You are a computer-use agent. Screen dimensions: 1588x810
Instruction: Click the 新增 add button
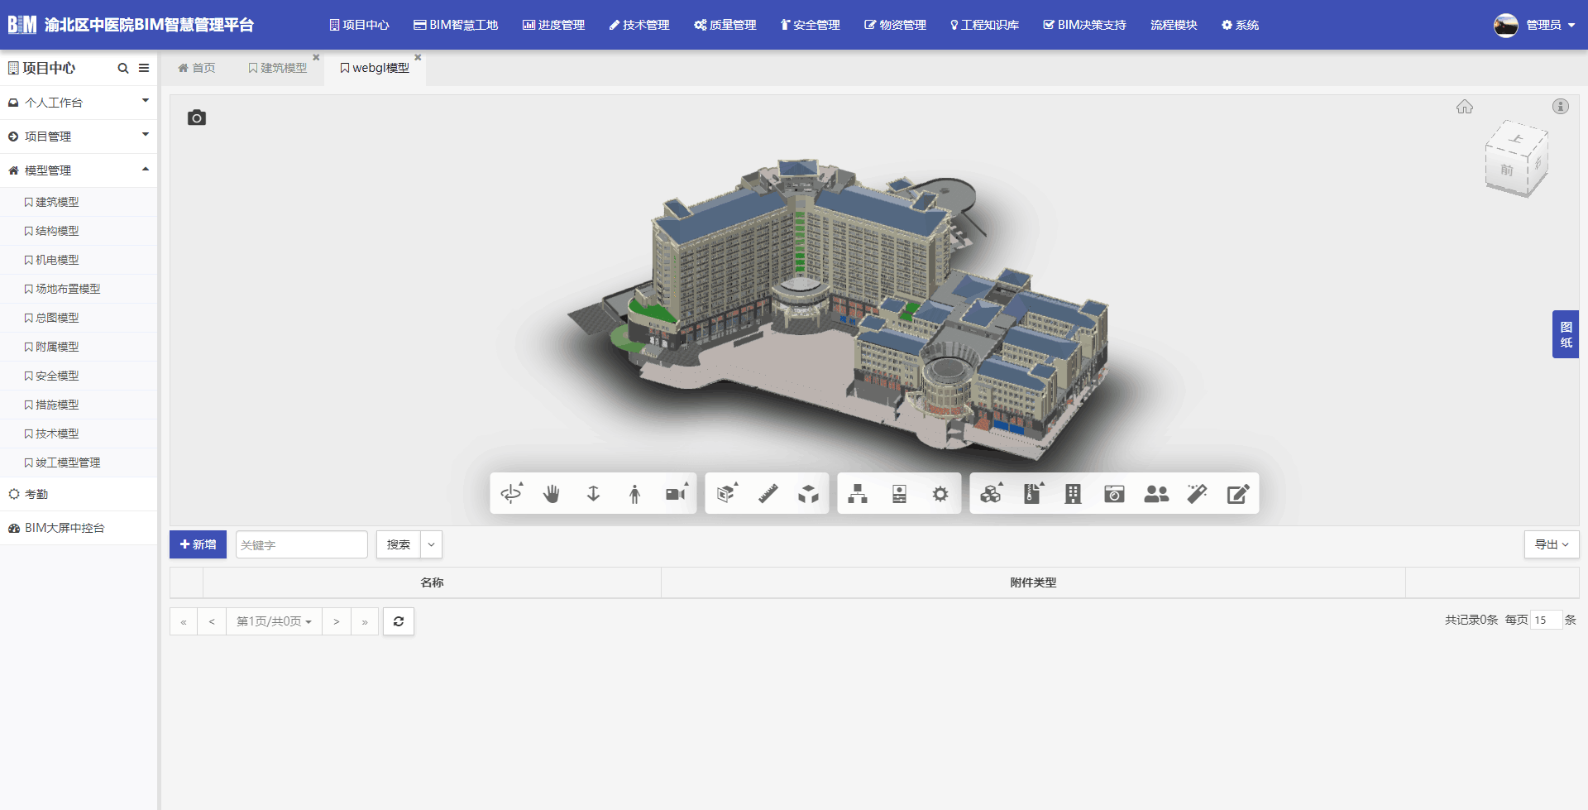pyautogui.click(x=198, y=544)
